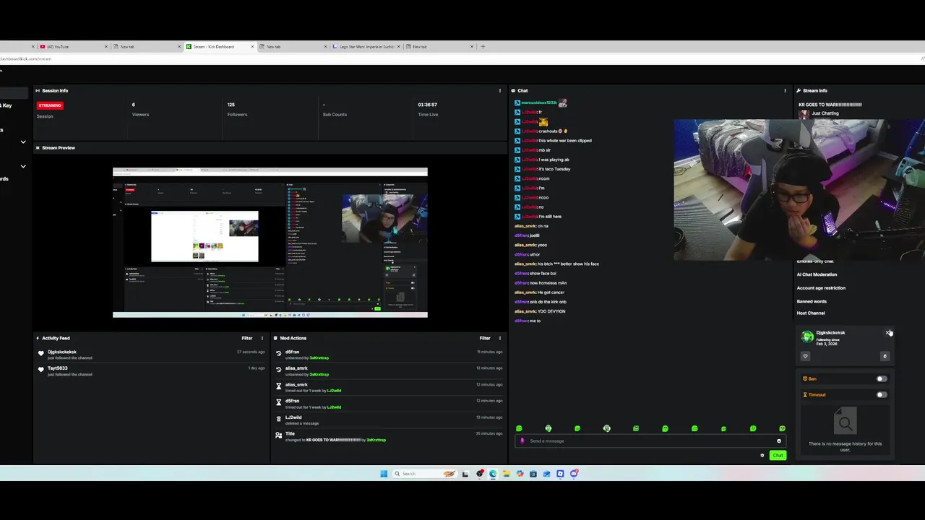The width and height of the screenshot is (925, 520).
Task: Switch to Lego Star Wars browser tab
Action: click(x=366, y=46)
